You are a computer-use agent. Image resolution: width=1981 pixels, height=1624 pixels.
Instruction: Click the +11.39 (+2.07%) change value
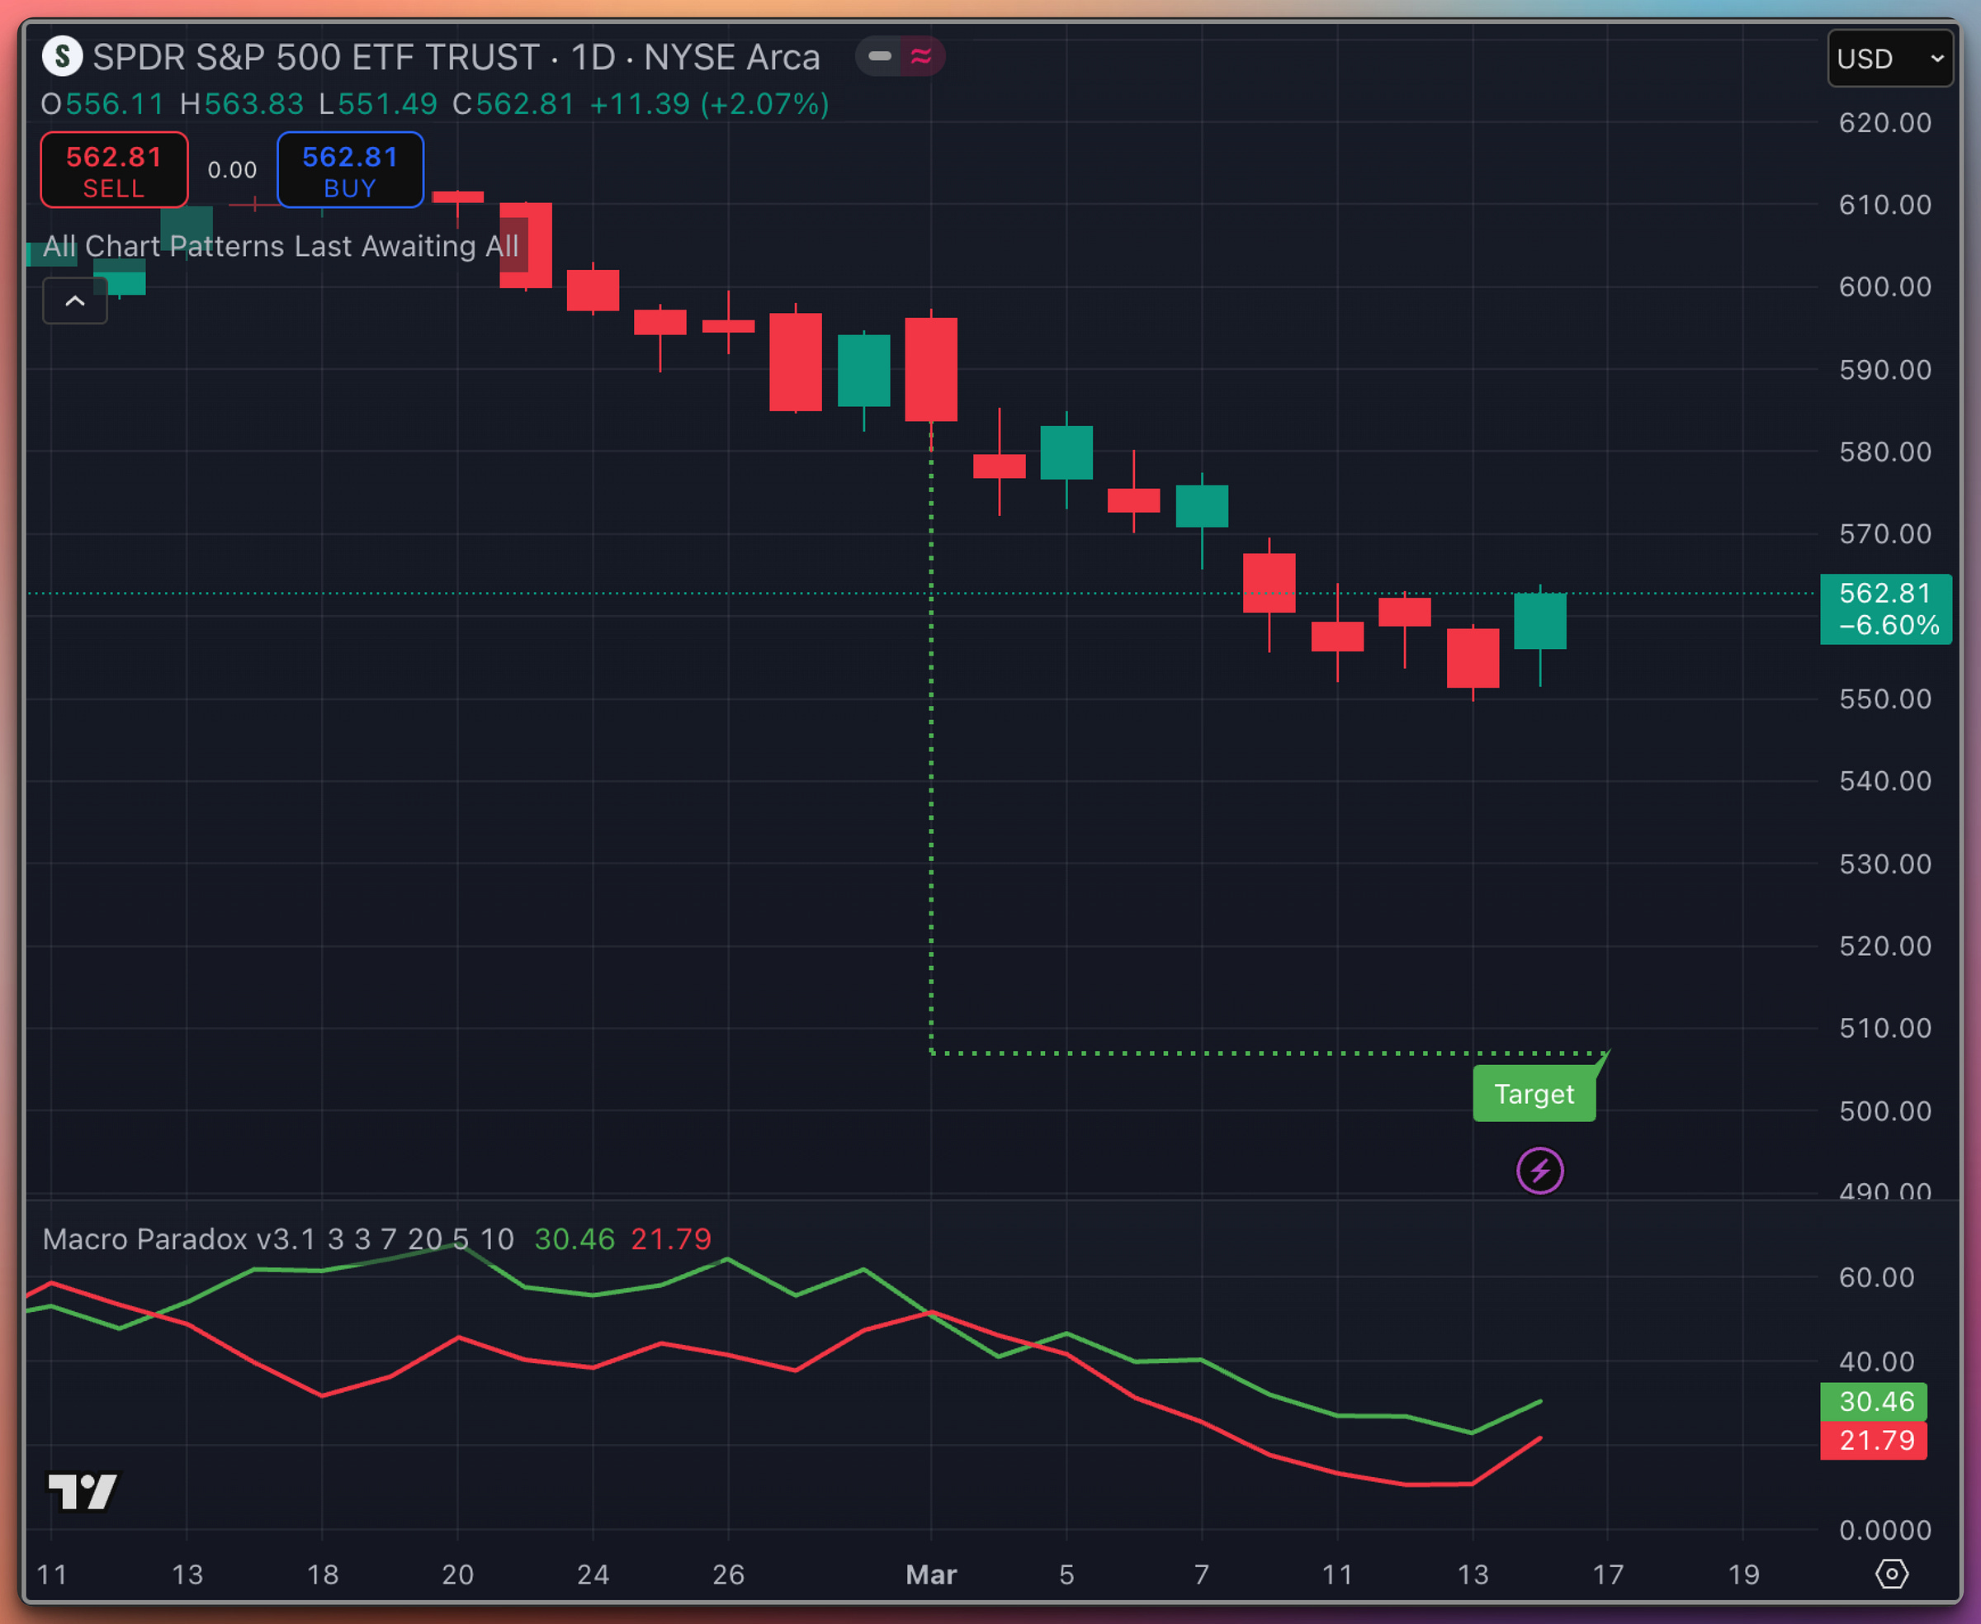(709, 104)
